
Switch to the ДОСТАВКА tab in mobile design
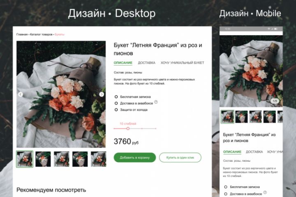coord(254,152)
